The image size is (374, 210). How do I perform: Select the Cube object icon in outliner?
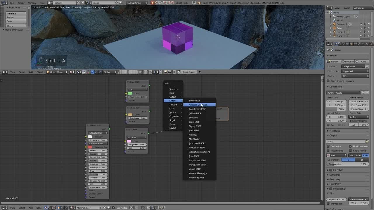tap(335, 28)
